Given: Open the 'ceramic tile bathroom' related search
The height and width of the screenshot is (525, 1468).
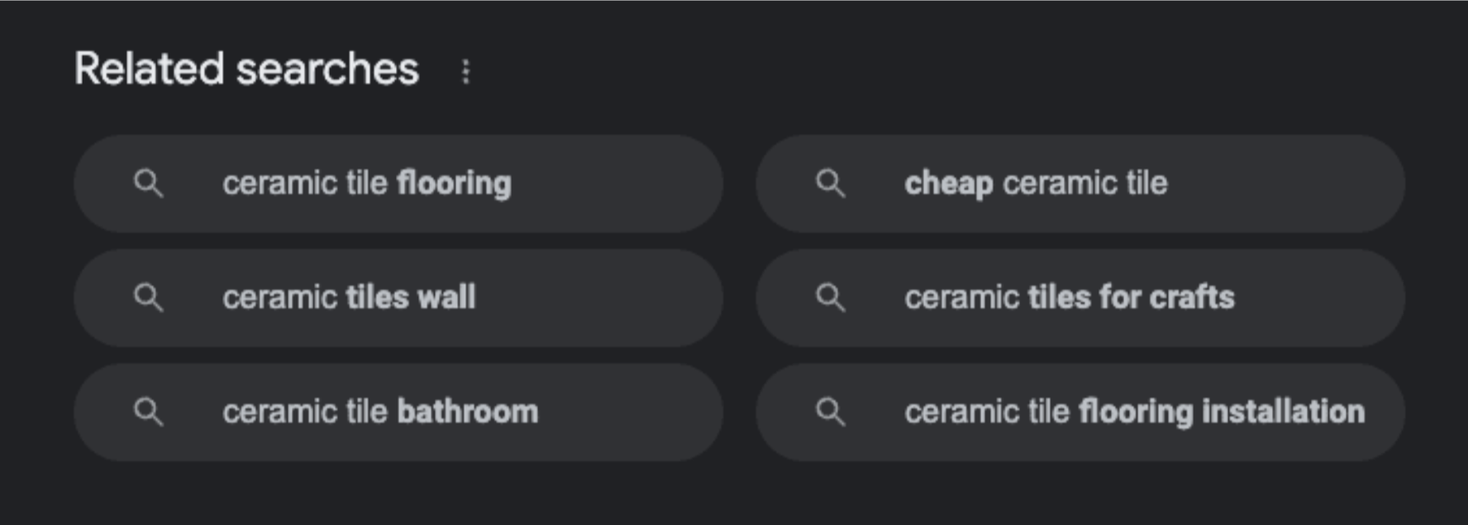Looking at the screenshot, I should pos(379,411).
